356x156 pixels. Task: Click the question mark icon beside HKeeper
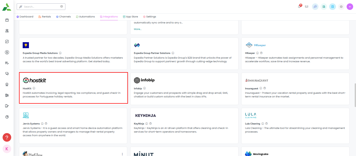pos(261,53)
